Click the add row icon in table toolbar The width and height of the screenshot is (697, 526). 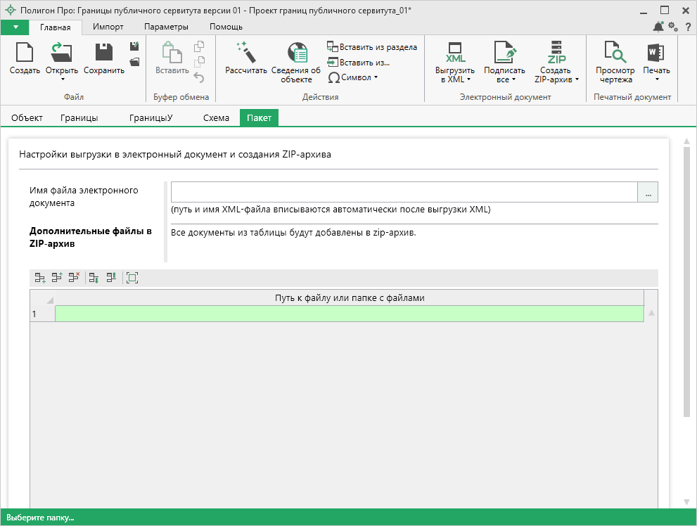[40, 278]
